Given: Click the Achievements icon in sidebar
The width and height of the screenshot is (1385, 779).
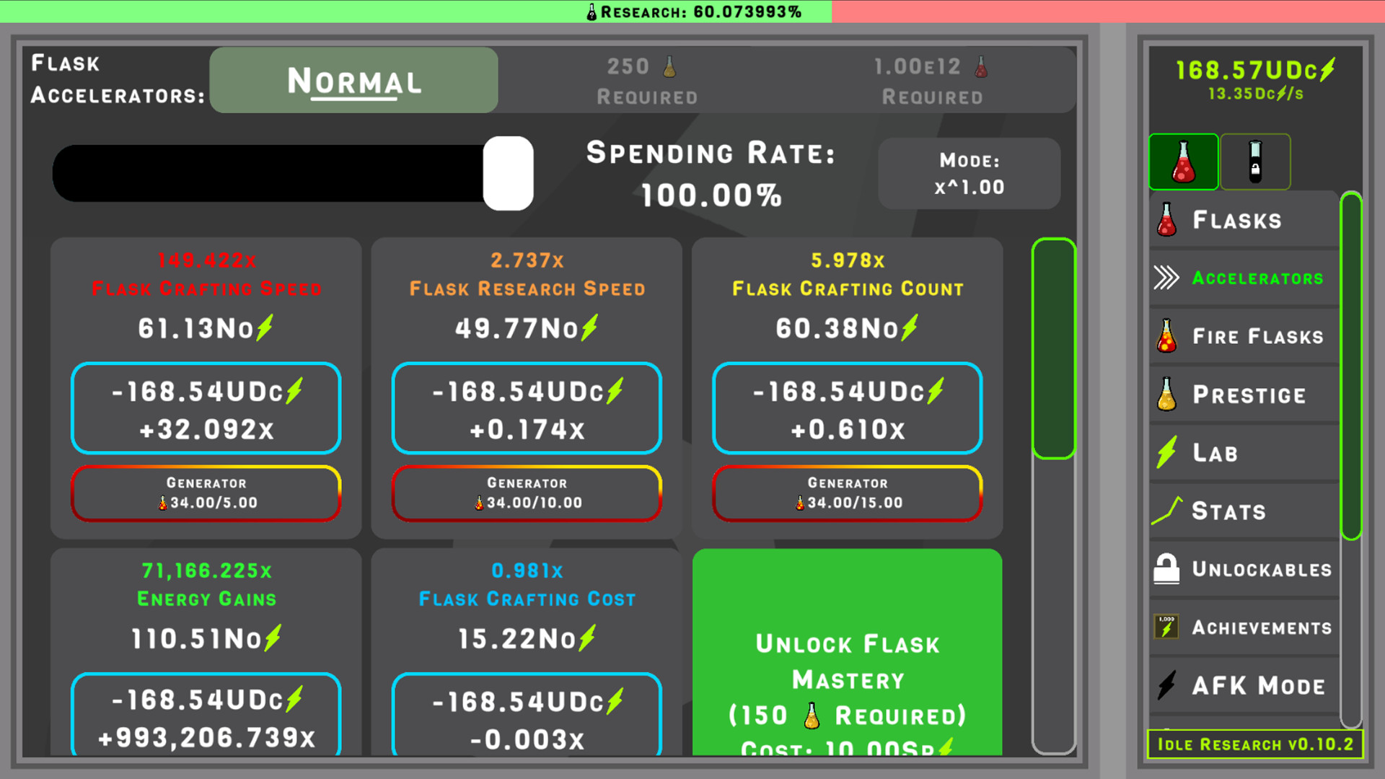Looking at the screenshot, I should pos(1166,627).
